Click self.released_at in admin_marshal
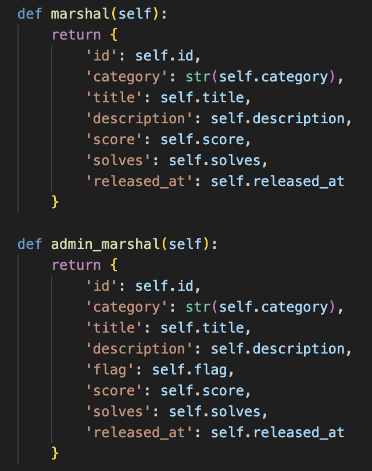This screenshot has height=471, width=372. pyautogui.click(x=277, y=433)
